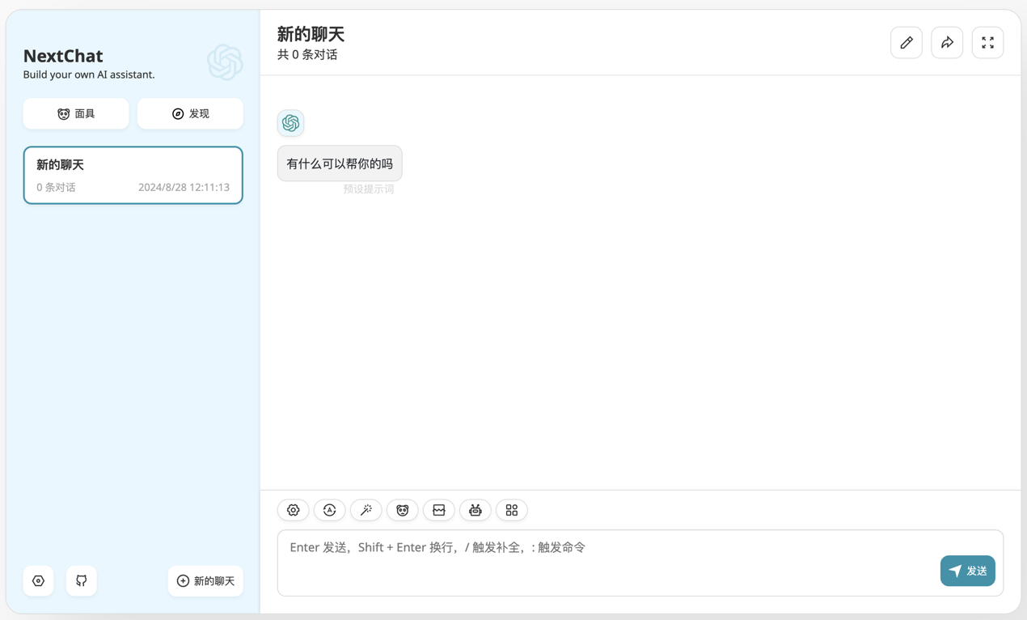Select the 新的聊天 conversation in sidebar
This screenshot has width=1027, height=620.
point(133,175)
